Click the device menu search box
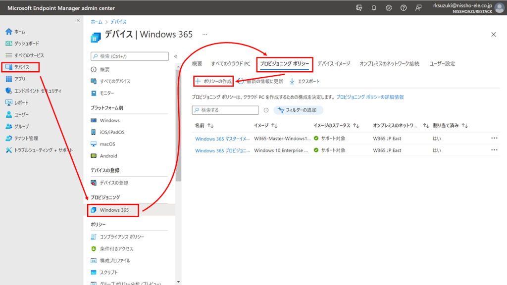The width and height of the screenshot is (507, 285). coord(130,56)
